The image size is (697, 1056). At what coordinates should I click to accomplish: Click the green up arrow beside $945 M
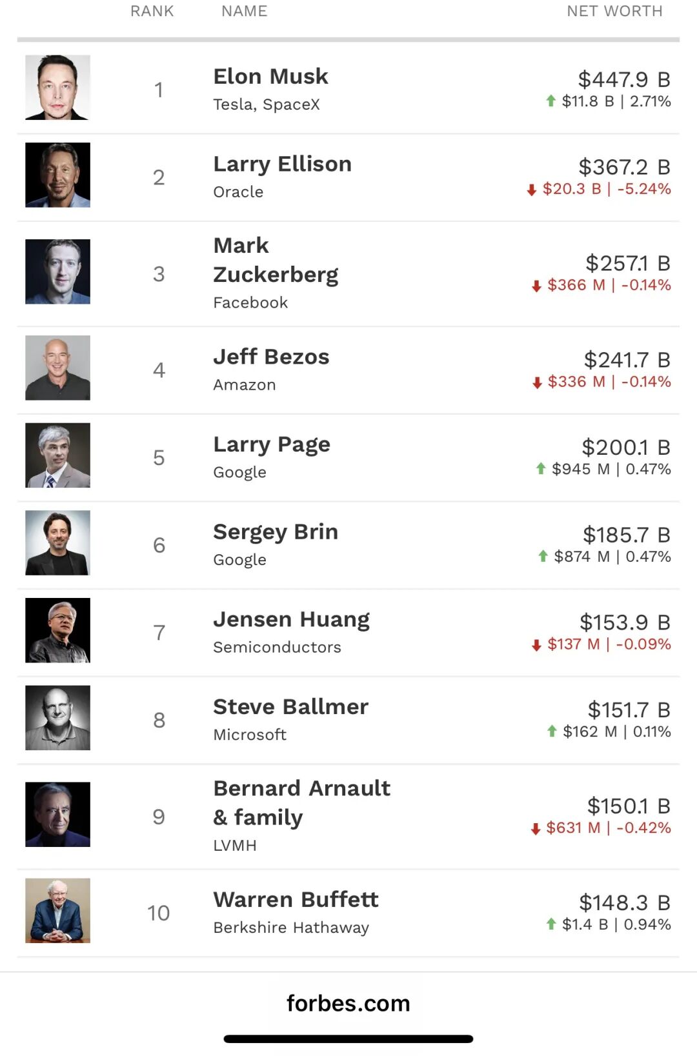tap(541, 468)
